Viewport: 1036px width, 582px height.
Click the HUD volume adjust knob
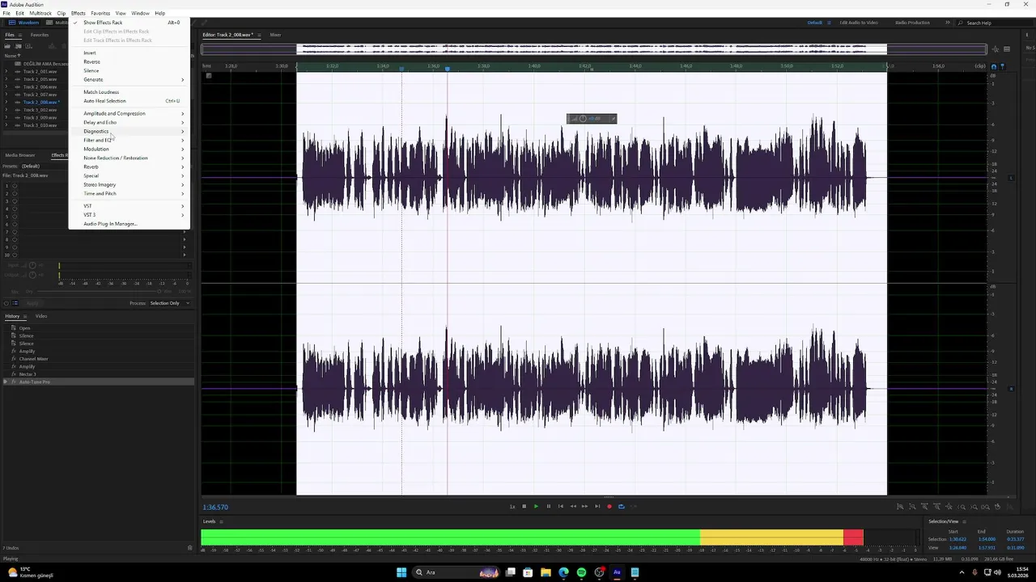[x=583, y=119]
